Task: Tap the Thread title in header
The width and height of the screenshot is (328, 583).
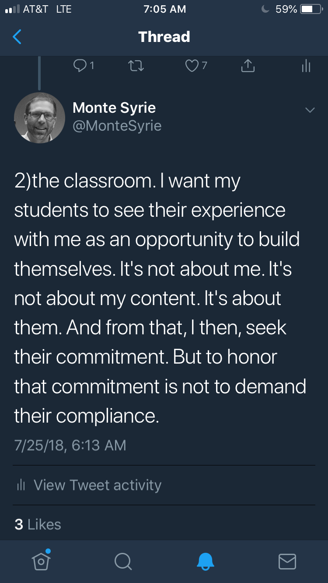Action: pyautogui.click(x=164, y=37)
